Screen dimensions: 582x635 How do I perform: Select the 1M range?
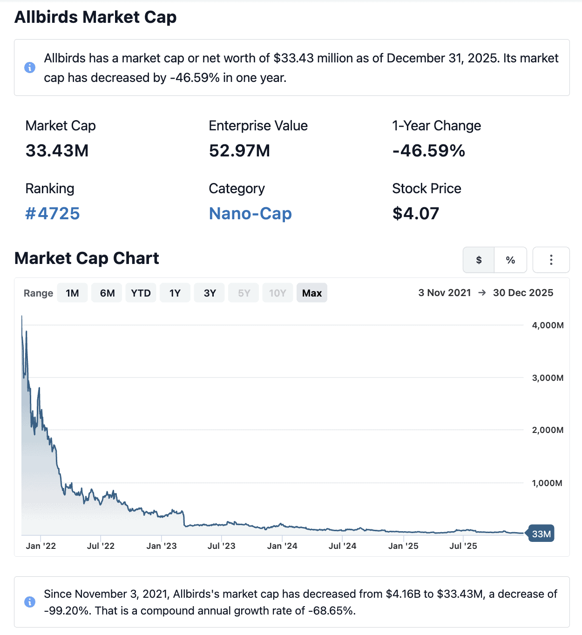(72, 293)
